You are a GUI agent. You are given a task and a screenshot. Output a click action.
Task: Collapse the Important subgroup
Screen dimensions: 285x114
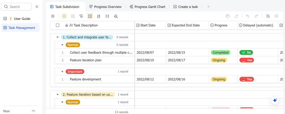pos(62,72)
